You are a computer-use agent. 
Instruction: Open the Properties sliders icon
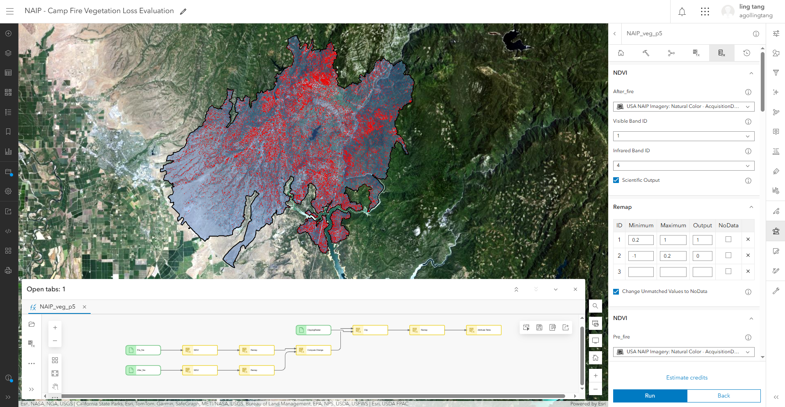tap(776, 34)
